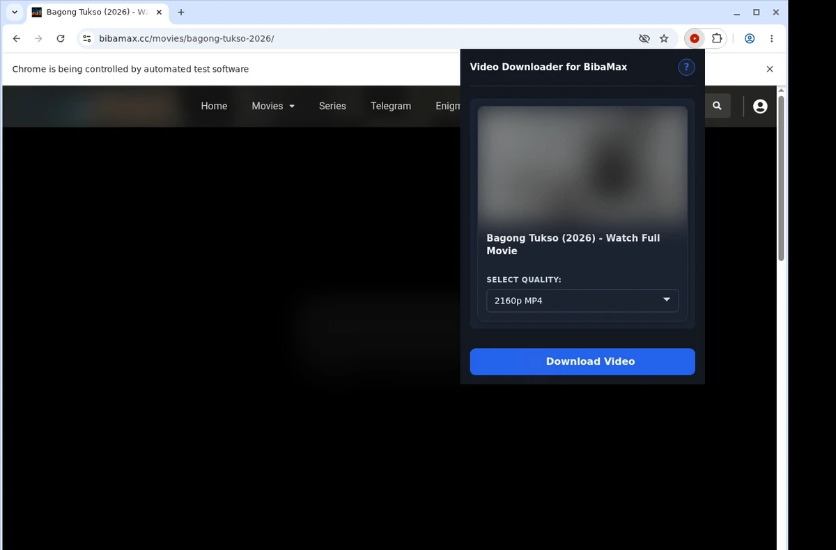Click the 'Bagong Tukso (2026) - Watch Full Movie' title
This screenshot has height=550, width=836.
(x=573, y=244)
